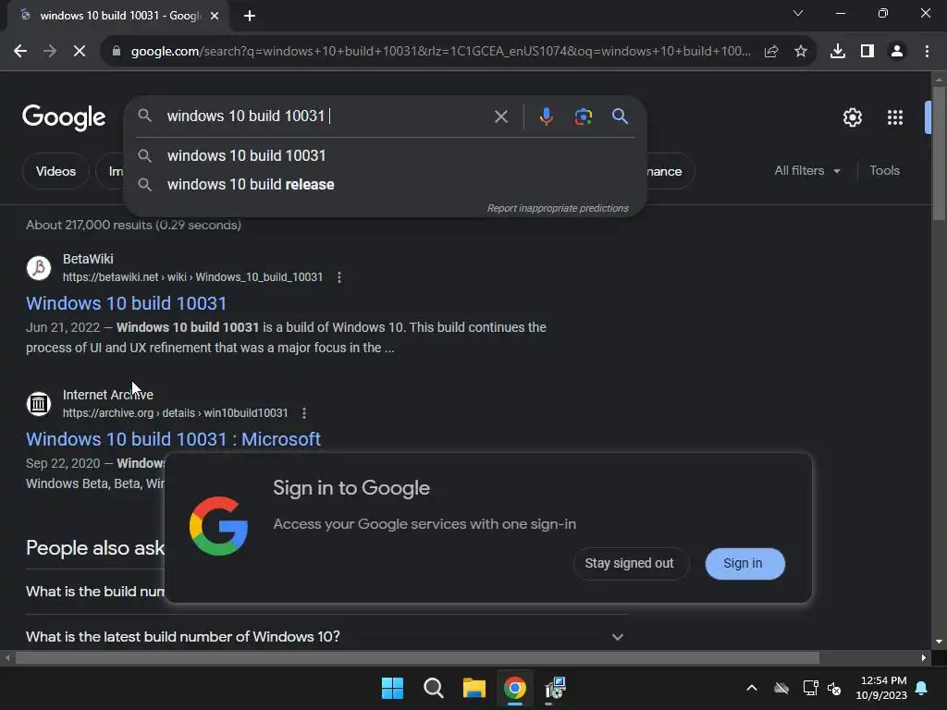Search by image with Google Lens
947x710 pixels.
[584, 116]
